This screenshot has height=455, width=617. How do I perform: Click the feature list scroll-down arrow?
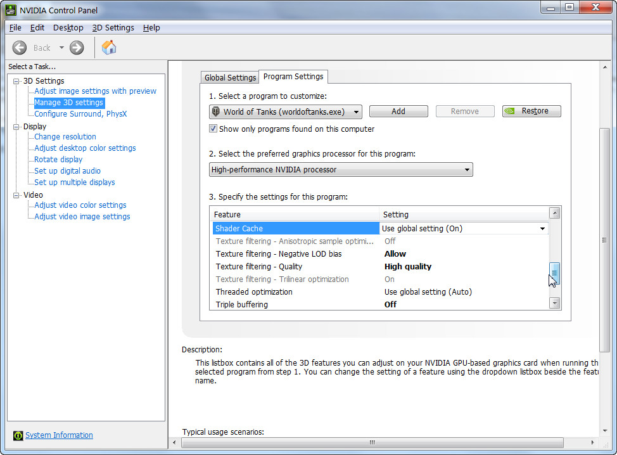554,303
